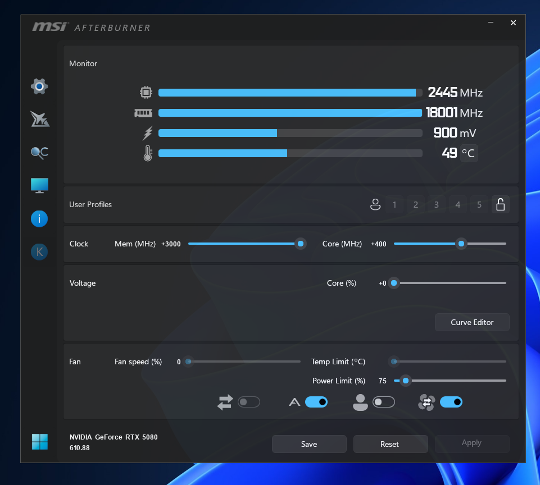Click the memory clock module icon
This screenshot has height=485, width=540.
143,113
